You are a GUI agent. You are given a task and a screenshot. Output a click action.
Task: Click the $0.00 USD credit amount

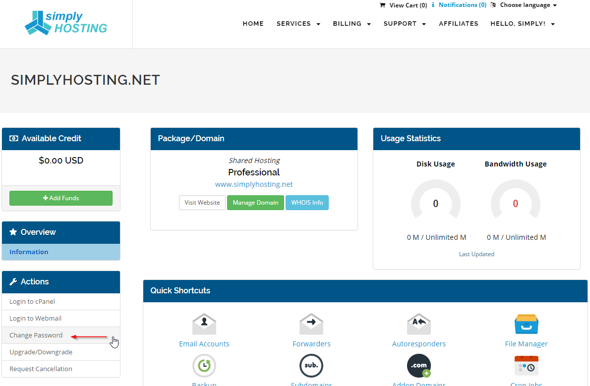point(61,161)
